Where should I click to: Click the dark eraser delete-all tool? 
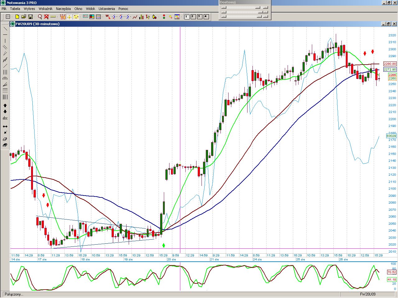click(x=5, y=145)
